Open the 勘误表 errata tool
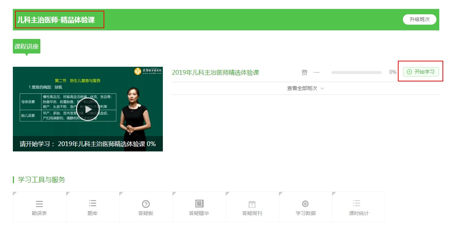This screenshot has height=230, width=455. coord(39,207)
